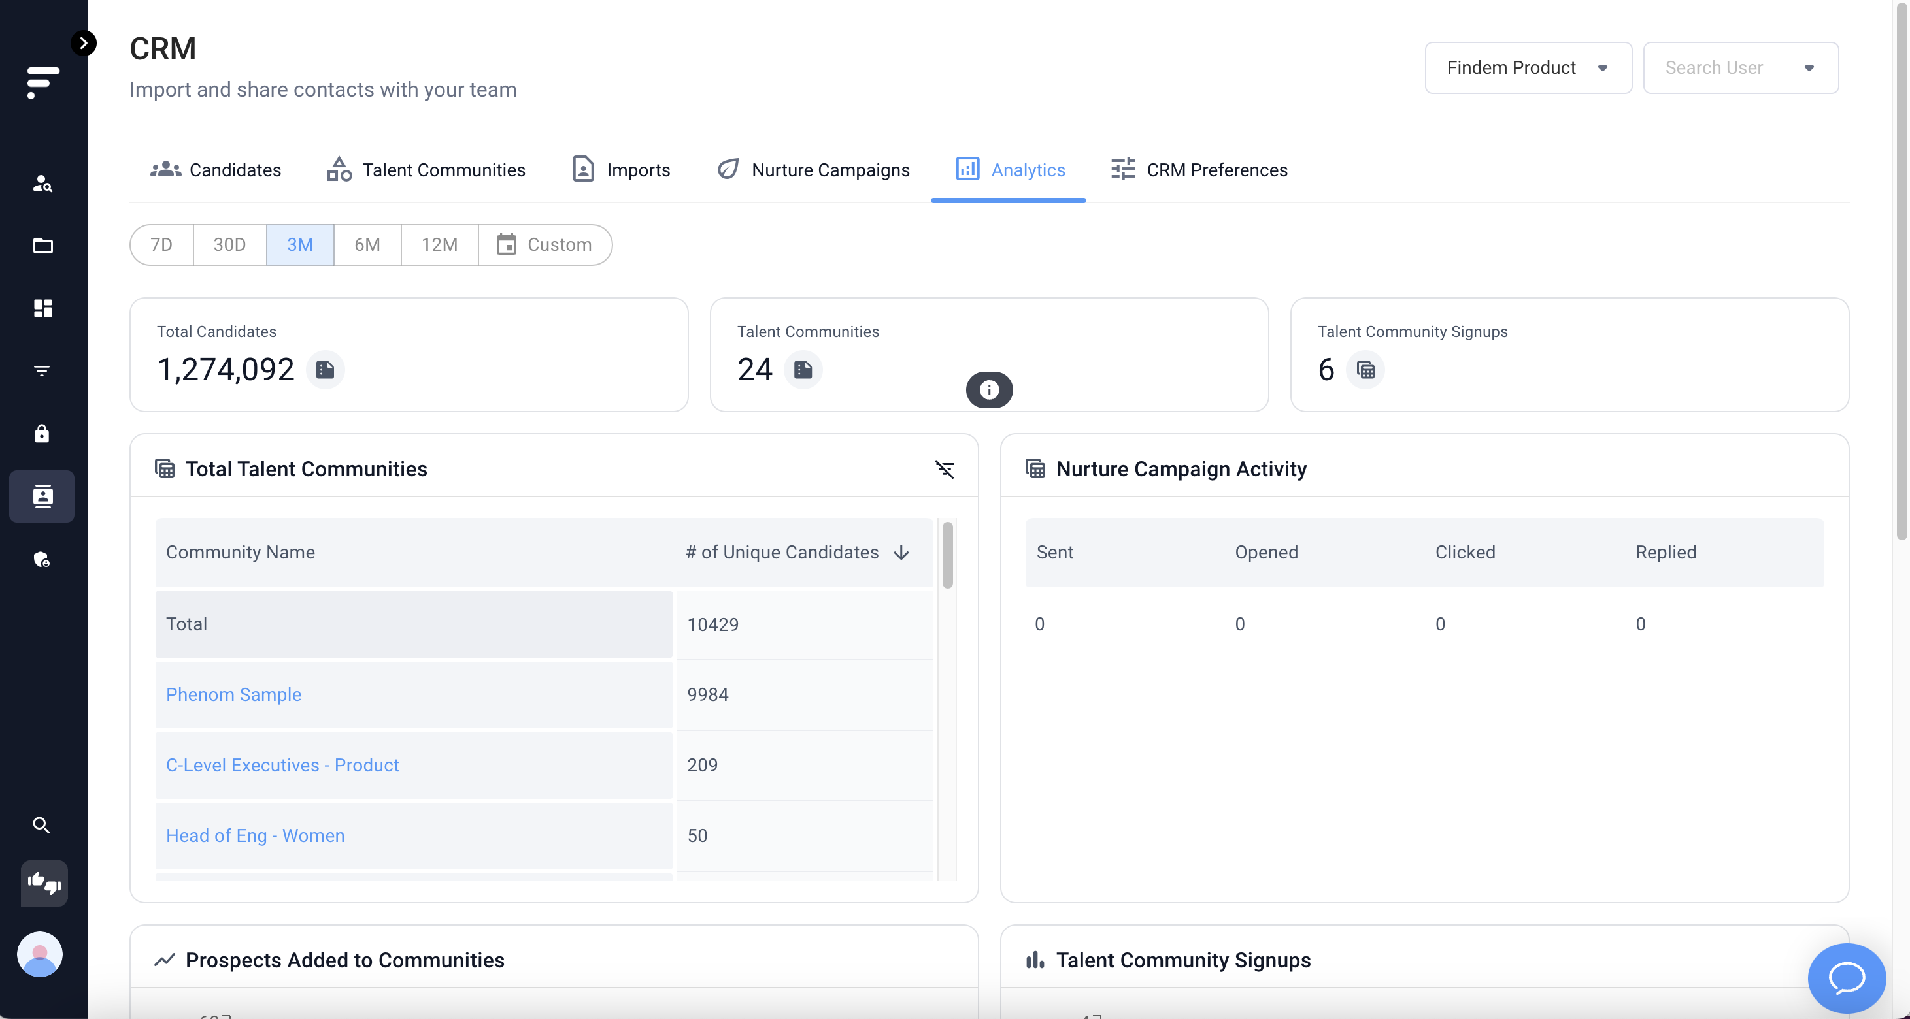Sort by unique candidates arrow
This screenshot has height=1019, width=1910.
(901, 553)
